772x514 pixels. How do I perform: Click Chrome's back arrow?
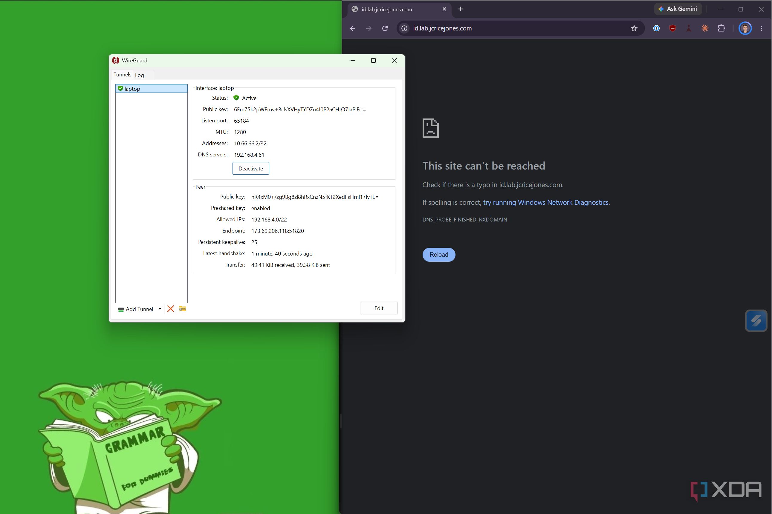(352, 29)
